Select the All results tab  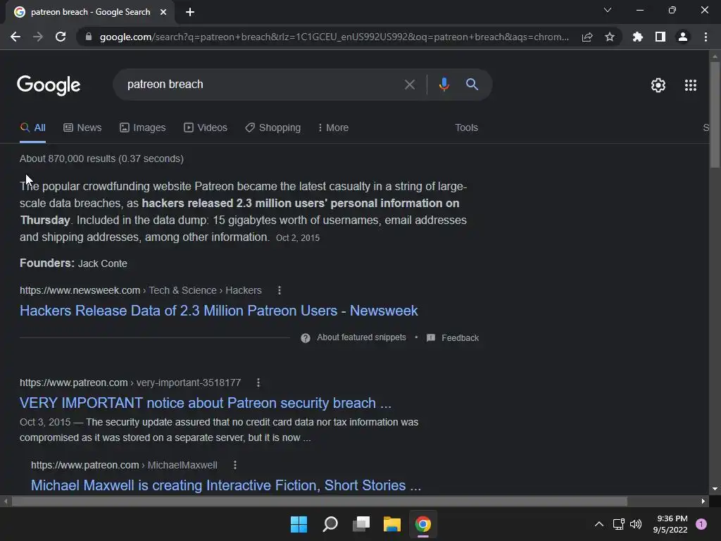point(32,128)
